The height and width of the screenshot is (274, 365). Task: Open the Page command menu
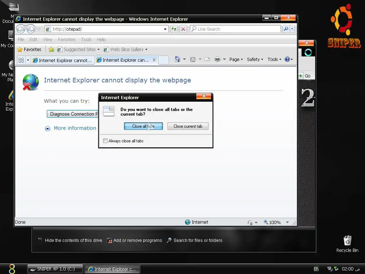pyautogui.click(x=236, y=60)
